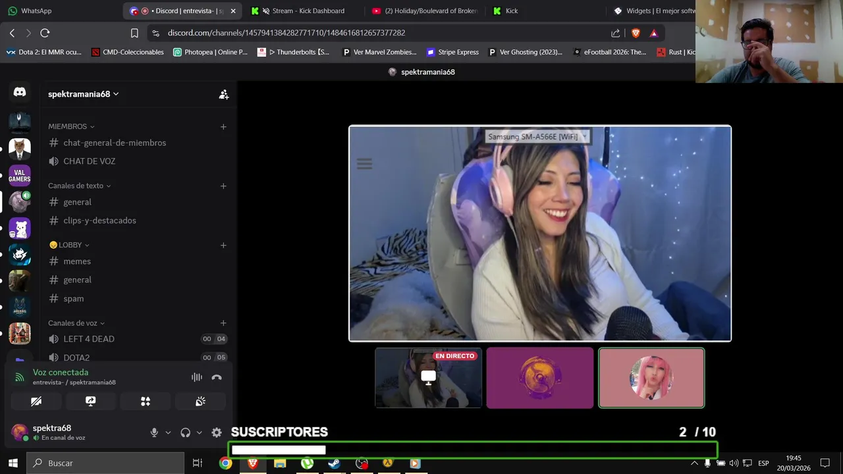
Task: Add channel to MIEMBROS category plus button
Action: tap(223, 126)
